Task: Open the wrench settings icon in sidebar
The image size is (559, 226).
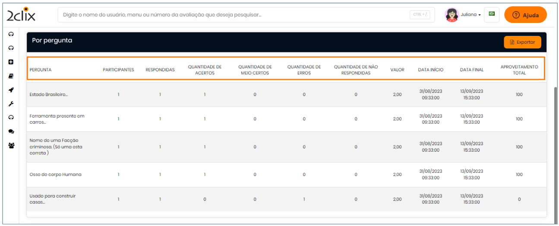Action: tap(11, 104)
